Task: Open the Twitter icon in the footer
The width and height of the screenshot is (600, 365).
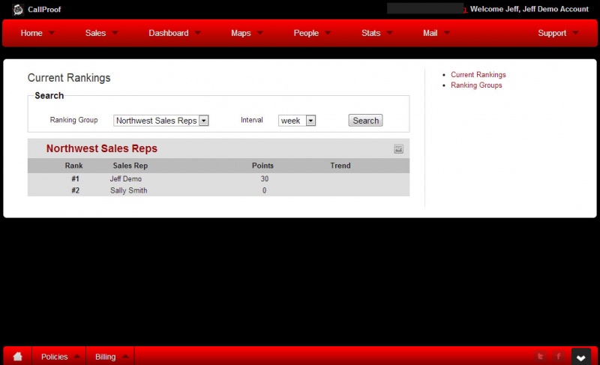Action: point(540,357)
